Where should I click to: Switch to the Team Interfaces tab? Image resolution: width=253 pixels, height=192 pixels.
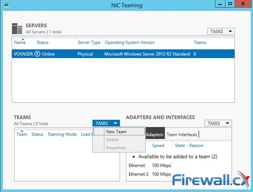182,134
